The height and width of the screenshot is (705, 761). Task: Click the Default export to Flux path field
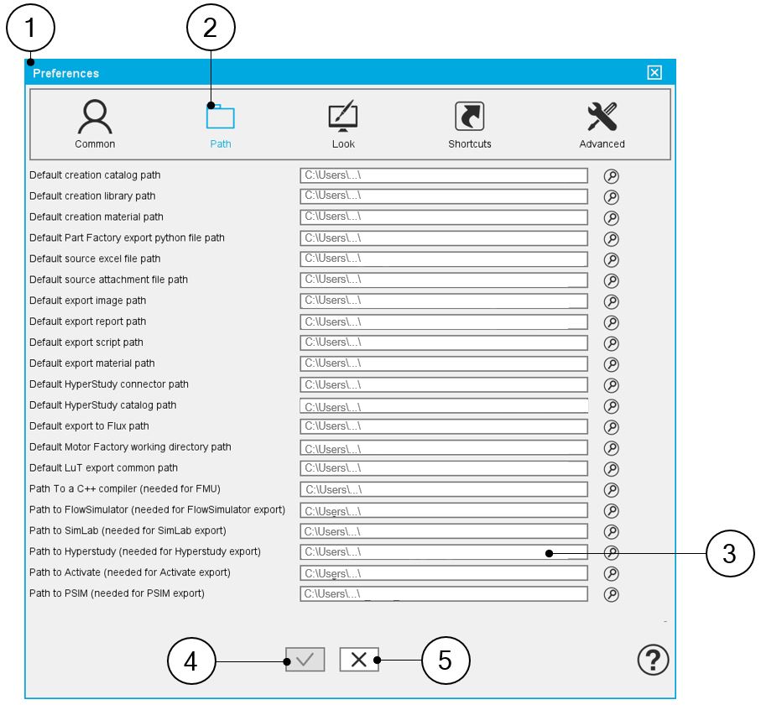click(x=444, y=426)
